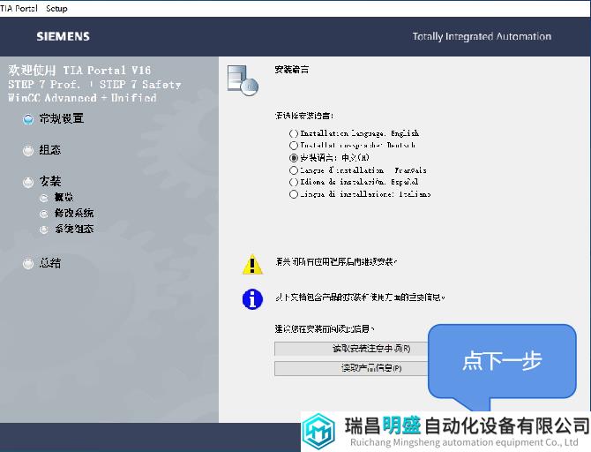Click the 修改系统 sub-step bullet
This screenshot has width=591, height=452.
[44, 214]
